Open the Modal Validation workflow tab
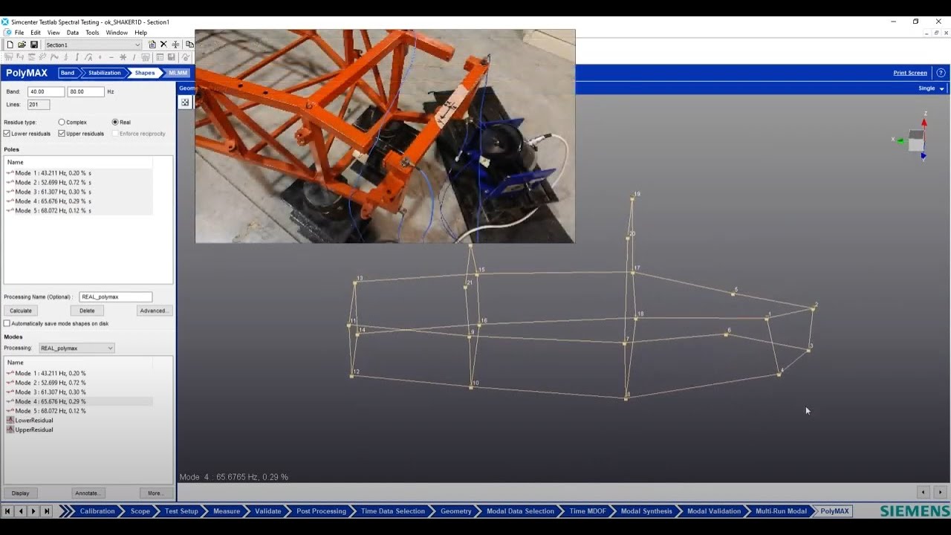Viewport: 951px width, 535px height. click(714, 511)
